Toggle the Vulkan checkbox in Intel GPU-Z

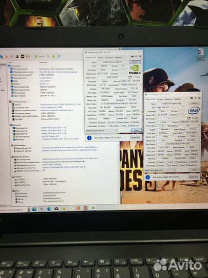(x=158, y=166)
